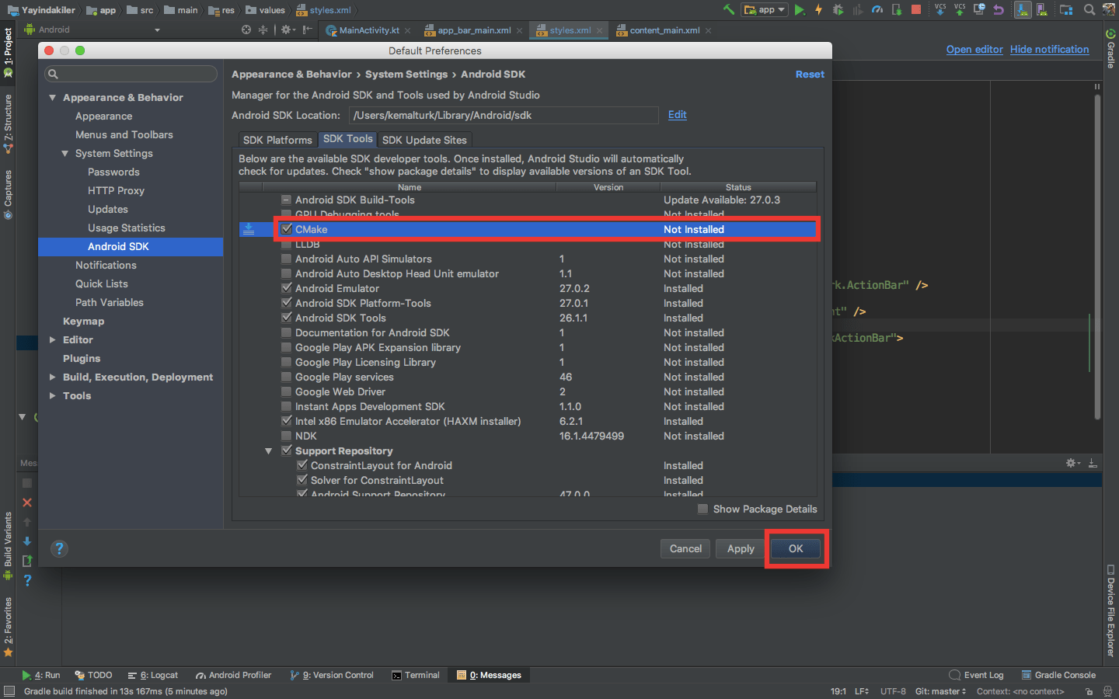This screenshot has height=699, width=1119.
Task: Expand Build, Execution, Deployment section
Action: pos(53,377)
